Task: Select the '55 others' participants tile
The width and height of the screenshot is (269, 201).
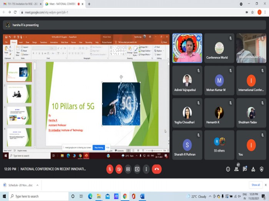Action: pyautogui.click(x=219, y=145)
